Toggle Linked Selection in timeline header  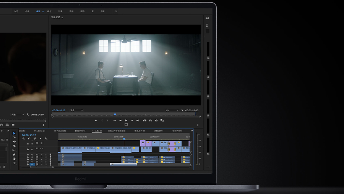35,138
